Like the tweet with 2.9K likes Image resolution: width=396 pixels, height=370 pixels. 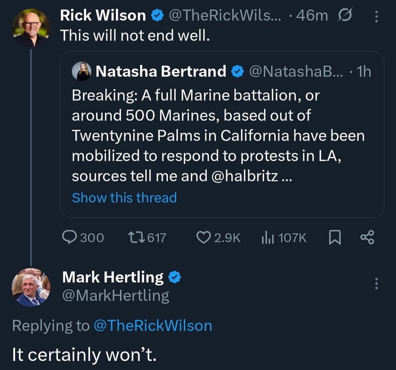pos(203,237)
